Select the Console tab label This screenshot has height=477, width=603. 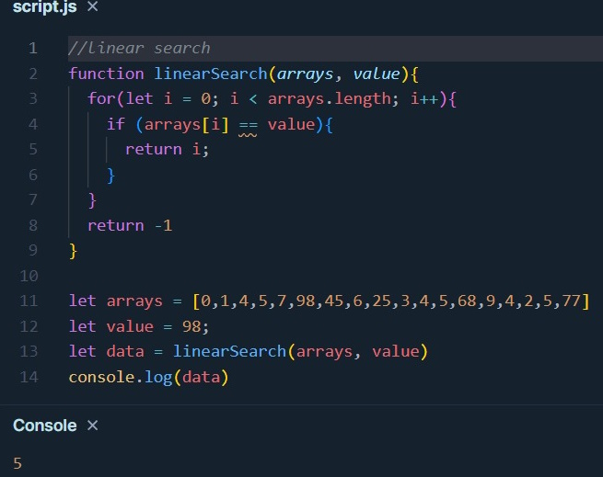coord(44,426)
